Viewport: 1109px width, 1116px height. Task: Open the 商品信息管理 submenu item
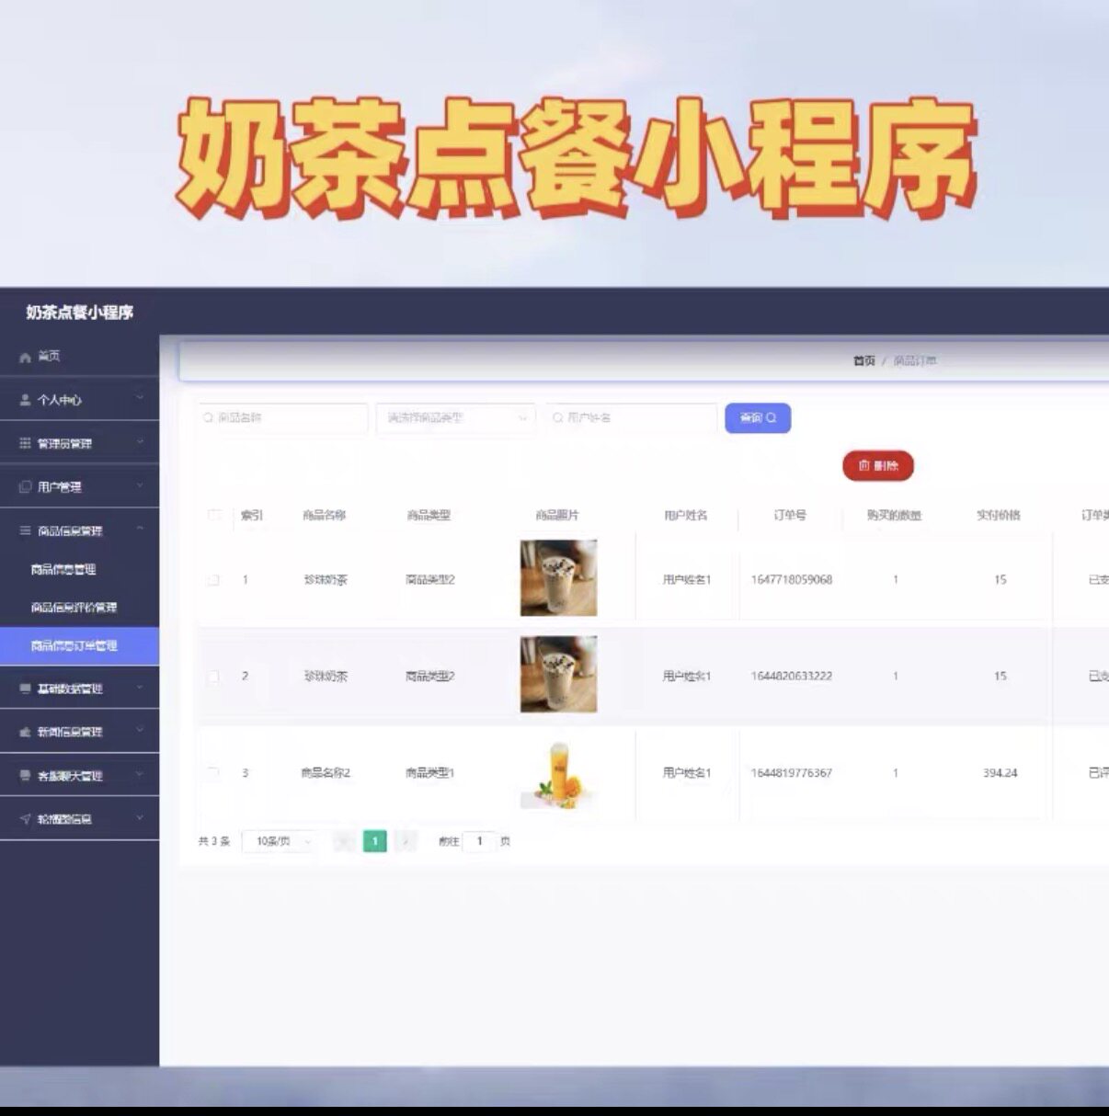pyautogui.click(x=63, y=570)
